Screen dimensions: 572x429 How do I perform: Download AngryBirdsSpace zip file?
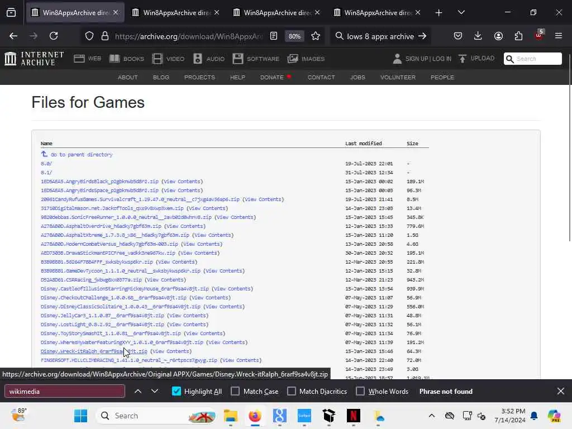point(99,190)
